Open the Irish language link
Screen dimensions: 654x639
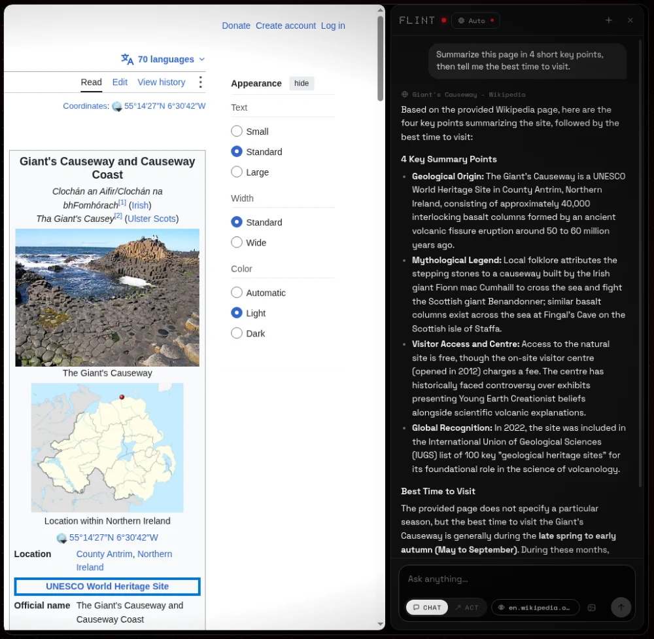(x=140, y=205)
